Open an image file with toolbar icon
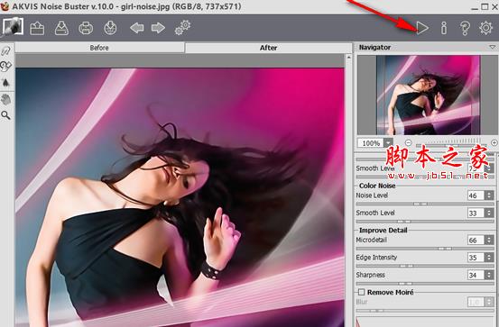Image resolution: width=499 pixels, height=327 pixels. tap(37, 28)
